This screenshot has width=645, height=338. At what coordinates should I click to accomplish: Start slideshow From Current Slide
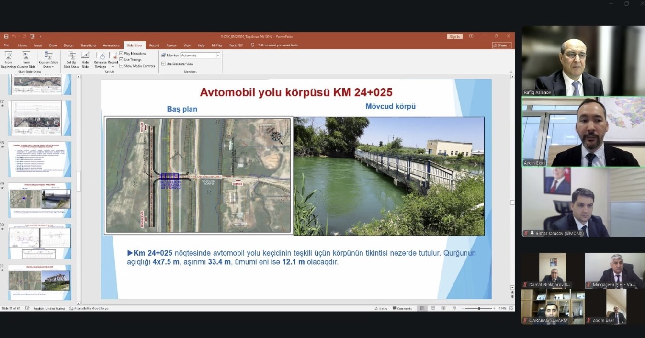pyautogui.click(x=26, y=59)
